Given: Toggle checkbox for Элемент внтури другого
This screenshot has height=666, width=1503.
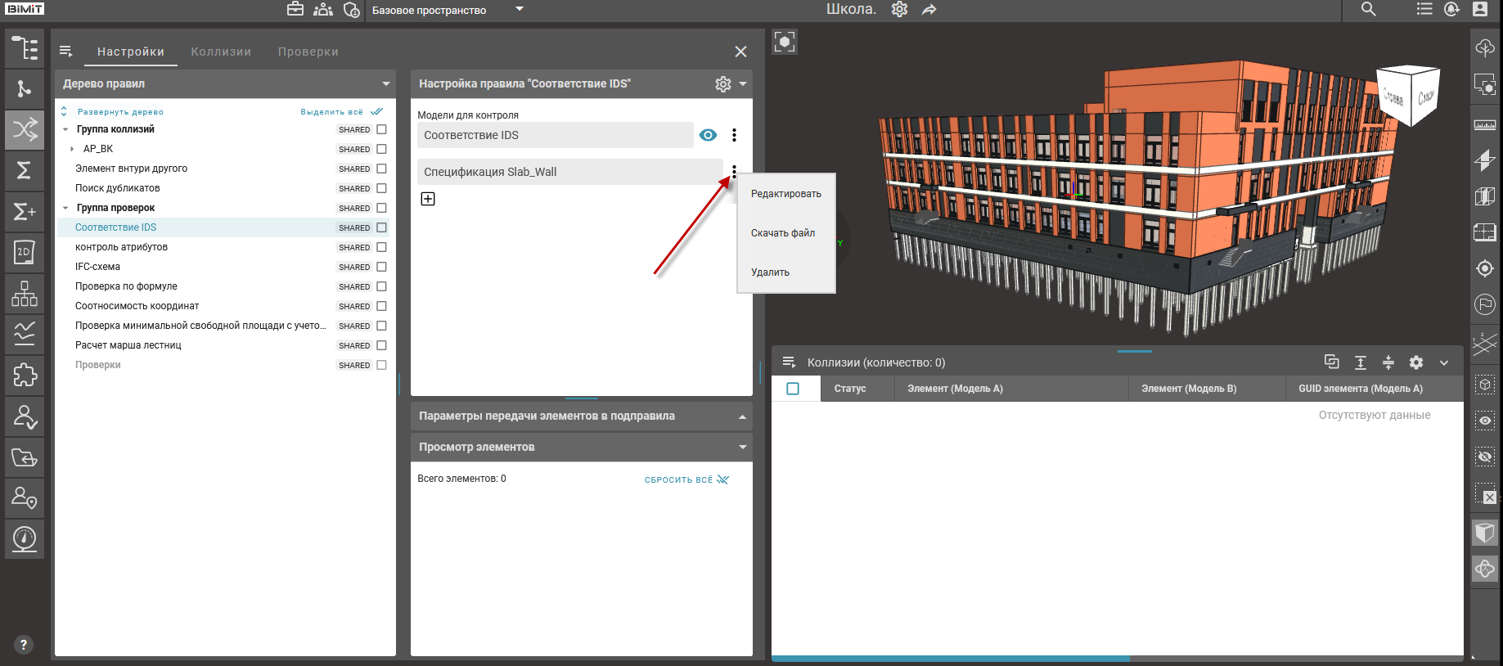Looking at the screenshot, I should point(381,169).
